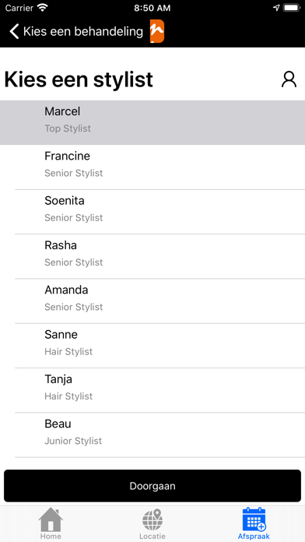Select stylist Marcel, Top Stylist
Image resolution: width=305 pixels, height=542 pixels.
click(x=152, y=122)
